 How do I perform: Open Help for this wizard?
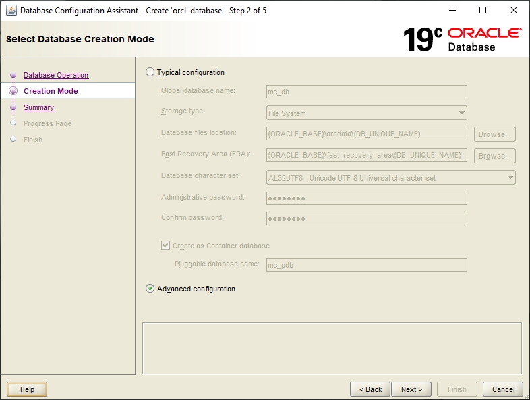[x=27, y=389]
